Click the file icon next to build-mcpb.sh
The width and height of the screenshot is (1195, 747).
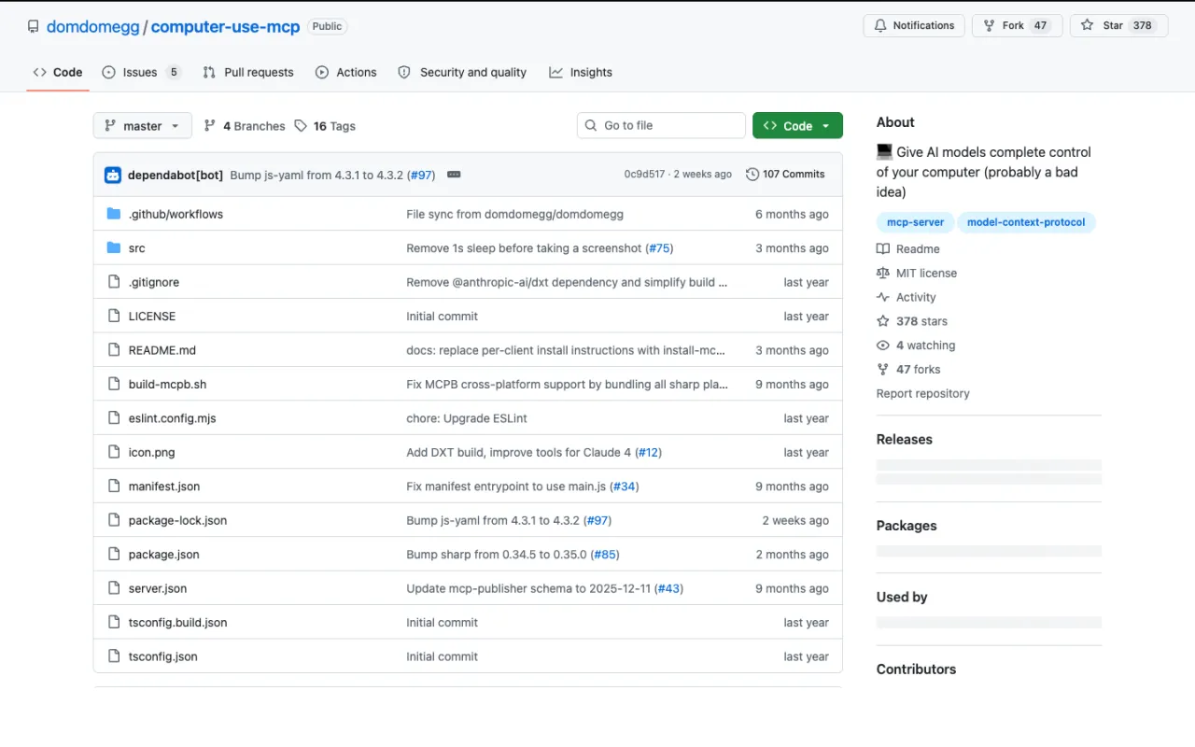point(114,384)
